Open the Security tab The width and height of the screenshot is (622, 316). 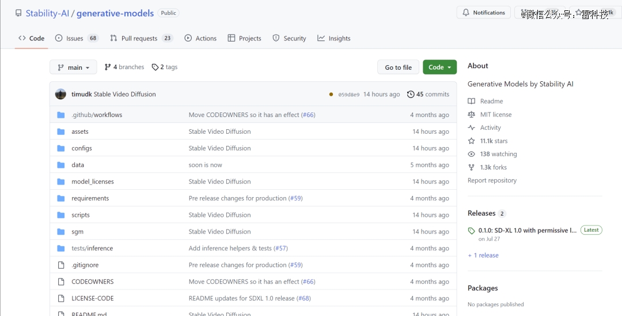[x=289, y=39]
